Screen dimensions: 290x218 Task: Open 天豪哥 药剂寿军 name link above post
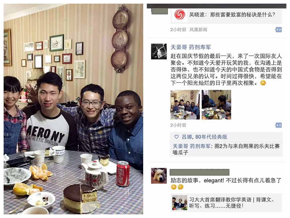pyautogui.click(x=191, y=47)
